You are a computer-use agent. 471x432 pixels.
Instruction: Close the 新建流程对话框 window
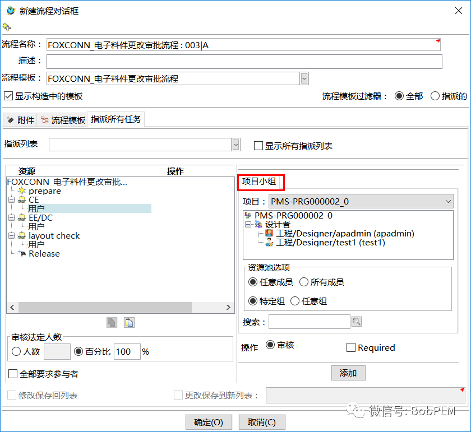point(459,11)
